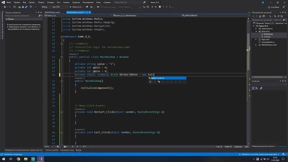Screen dimensions: 288x162
Task: Open the Windows Start menu
Action: point(4,159)
